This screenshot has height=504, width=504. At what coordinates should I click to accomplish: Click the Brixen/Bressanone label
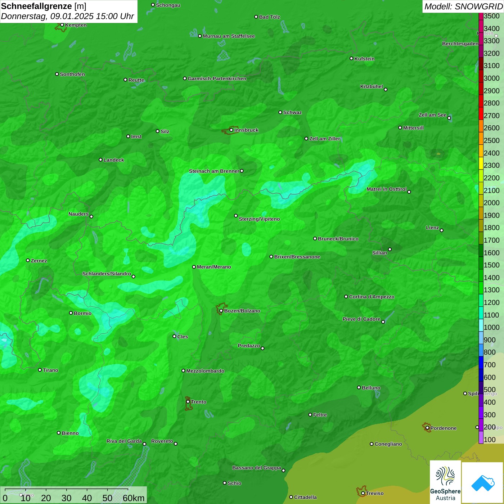(x=297, y=257)
